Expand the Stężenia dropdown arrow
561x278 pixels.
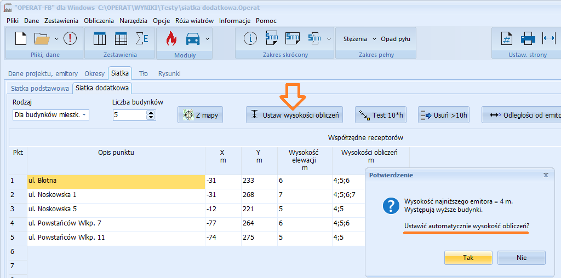point(374,39)
